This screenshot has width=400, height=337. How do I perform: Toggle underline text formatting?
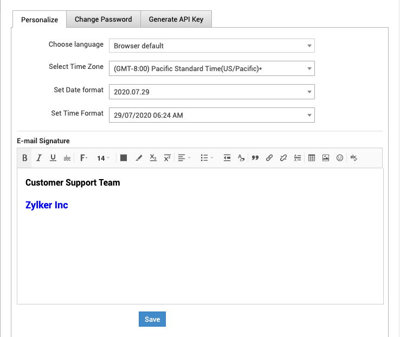[53, 158]
